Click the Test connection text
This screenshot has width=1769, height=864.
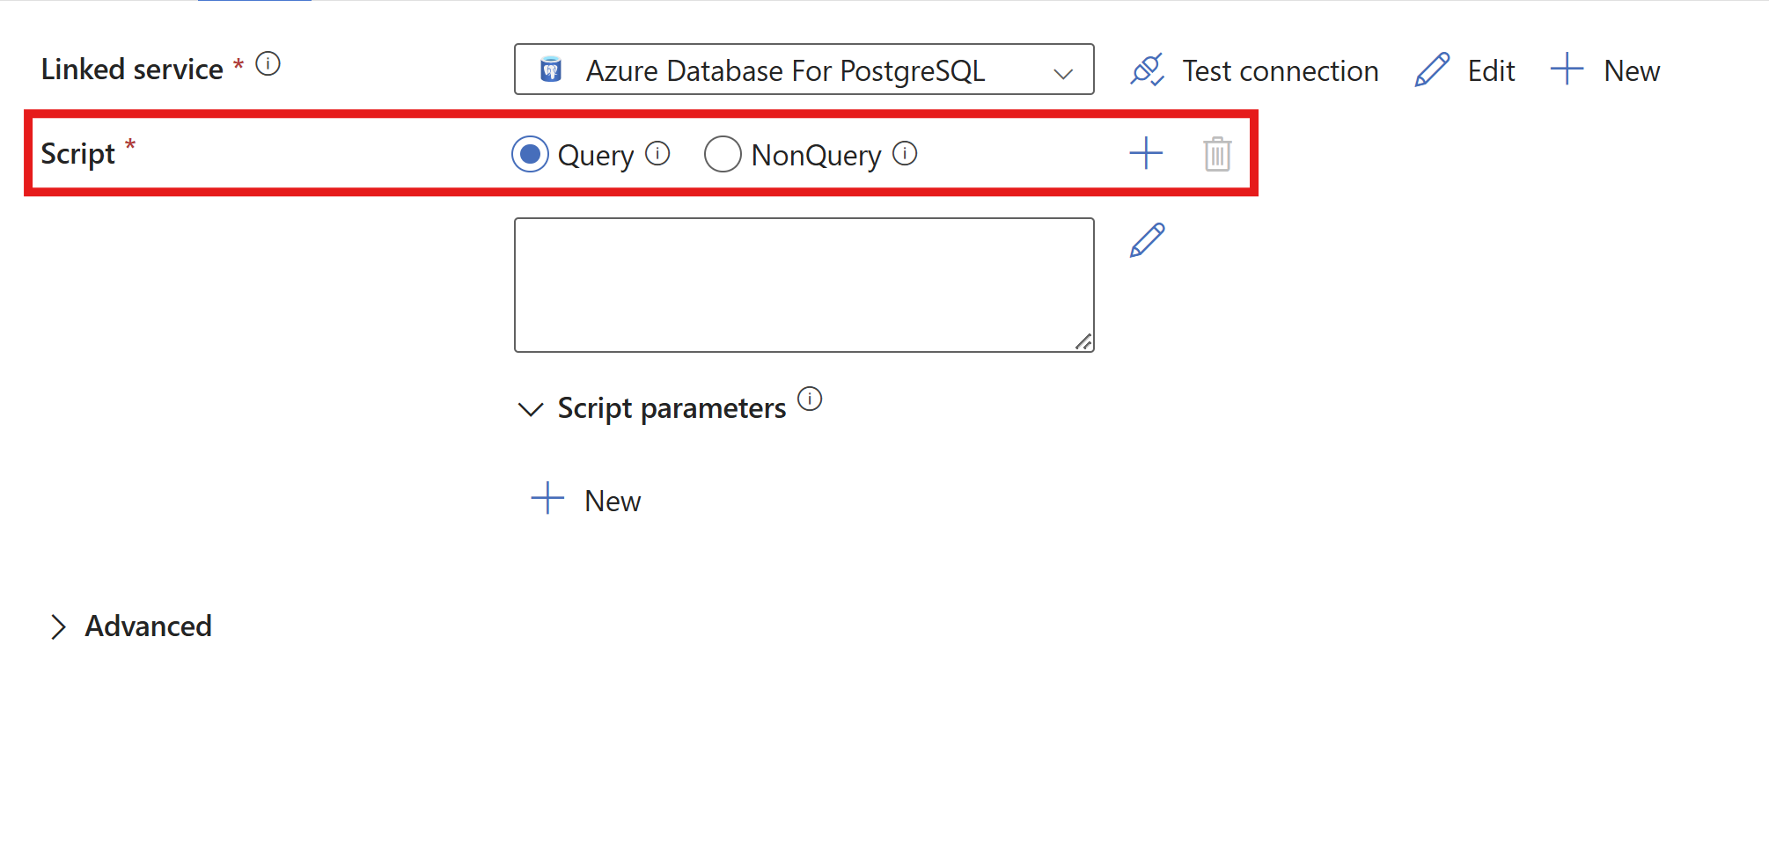click(x=1281, y=71)
